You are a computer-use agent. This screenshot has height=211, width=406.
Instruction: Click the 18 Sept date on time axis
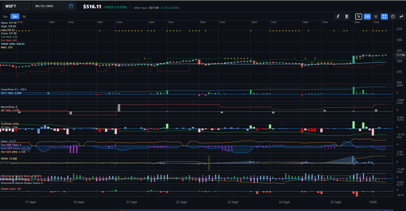(x=79, y=202)
